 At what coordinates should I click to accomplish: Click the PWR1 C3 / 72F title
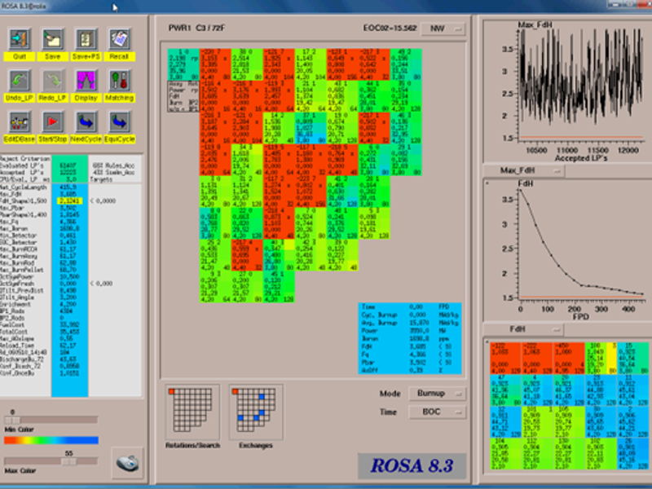click(196, 28)
